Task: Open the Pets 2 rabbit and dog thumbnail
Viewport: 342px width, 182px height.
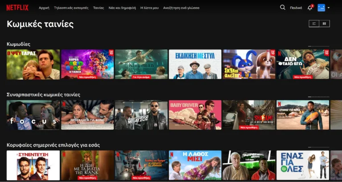Action: pyautogui.click(x=249, y=64)
